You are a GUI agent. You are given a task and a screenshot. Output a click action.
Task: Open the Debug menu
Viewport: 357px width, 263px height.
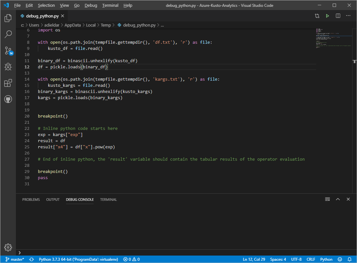click(91, 5)
